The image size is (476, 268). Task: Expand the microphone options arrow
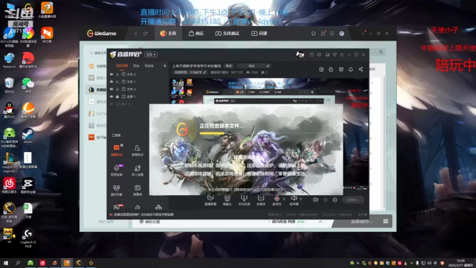point(284,199)
